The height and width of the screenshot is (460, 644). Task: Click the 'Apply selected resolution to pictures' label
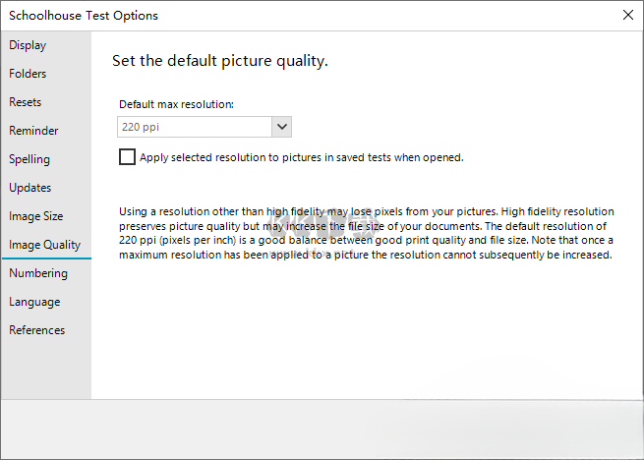coord(301,157)
